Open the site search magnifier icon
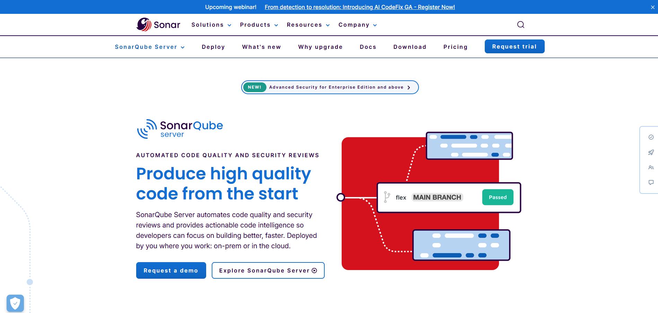Image resolution: width=658 pixels, height=313 pixels. click(x=520, y=25)
